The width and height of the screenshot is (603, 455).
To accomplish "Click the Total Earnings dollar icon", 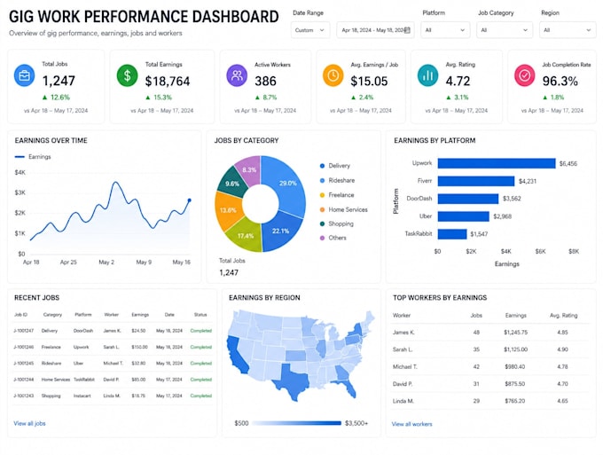I will pyautogui.click(x=127, y=75).
